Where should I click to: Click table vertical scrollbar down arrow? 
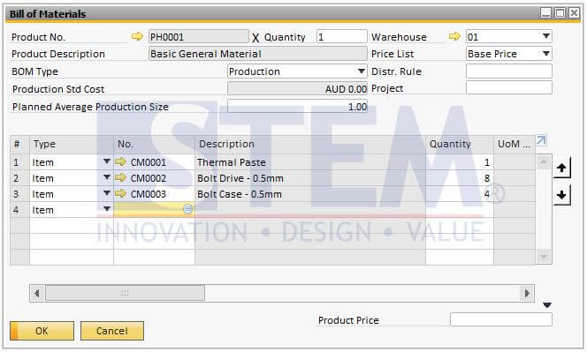click(543, 257)
